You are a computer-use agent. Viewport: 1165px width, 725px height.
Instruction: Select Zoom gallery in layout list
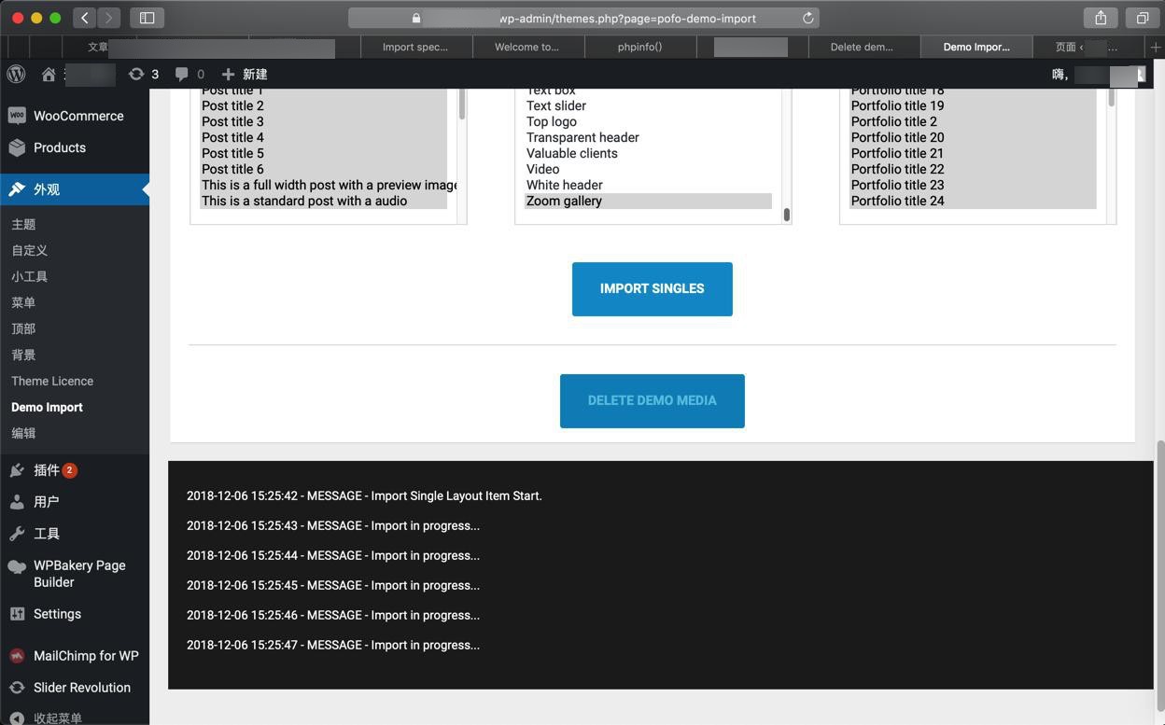(648, 201)
